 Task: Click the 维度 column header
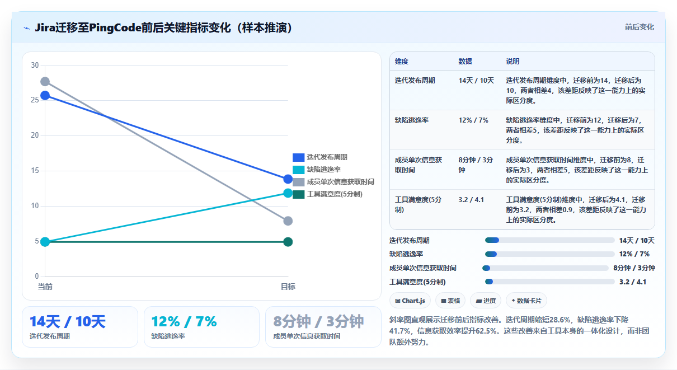(402, 61)
